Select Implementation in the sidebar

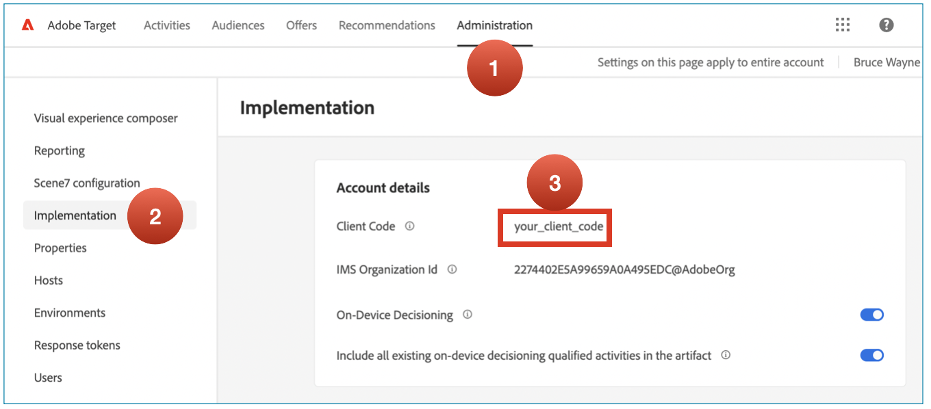(x=110, y=215)
